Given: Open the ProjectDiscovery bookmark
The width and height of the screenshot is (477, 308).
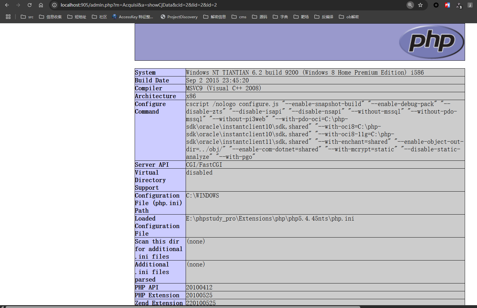Looking at the screenshot, I should point(179,17).
